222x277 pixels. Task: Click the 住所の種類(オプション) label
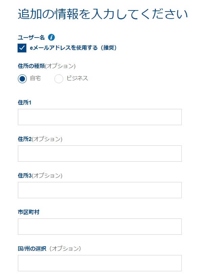pyautogui.click(x=47, y=66)
